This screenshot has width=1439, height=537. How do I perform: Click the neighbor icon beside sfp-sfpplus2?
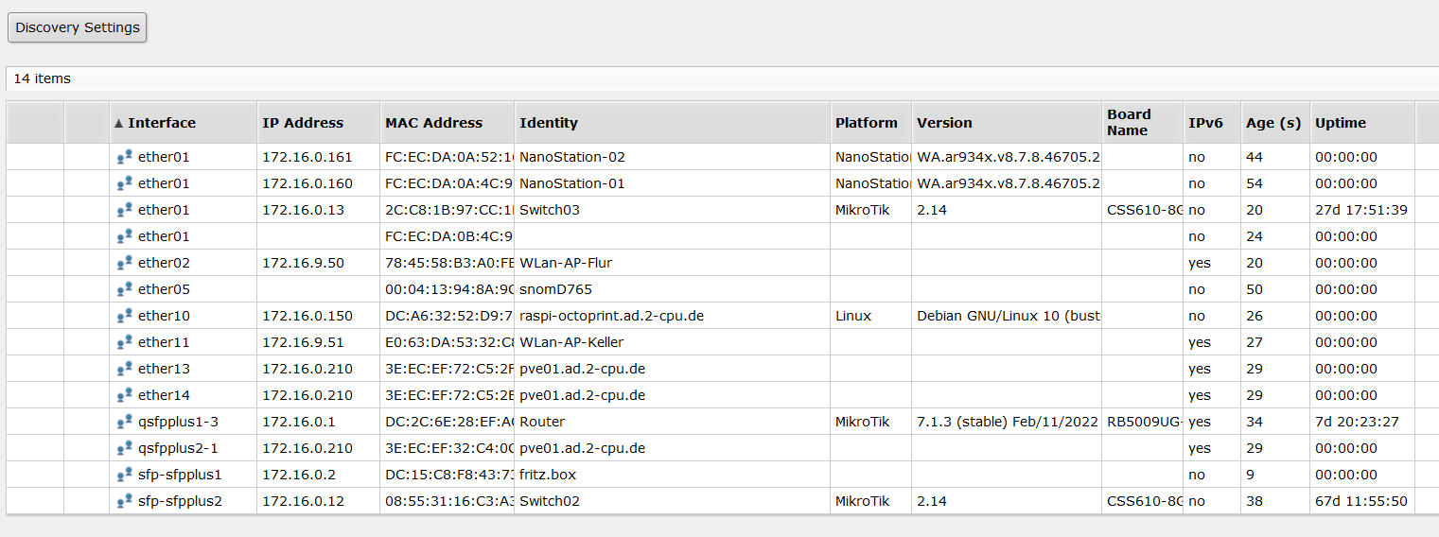point(124,501)
